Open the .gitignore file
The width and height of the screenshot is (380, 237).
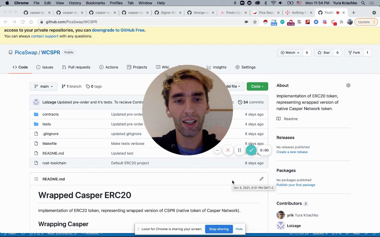pos(50,134)
